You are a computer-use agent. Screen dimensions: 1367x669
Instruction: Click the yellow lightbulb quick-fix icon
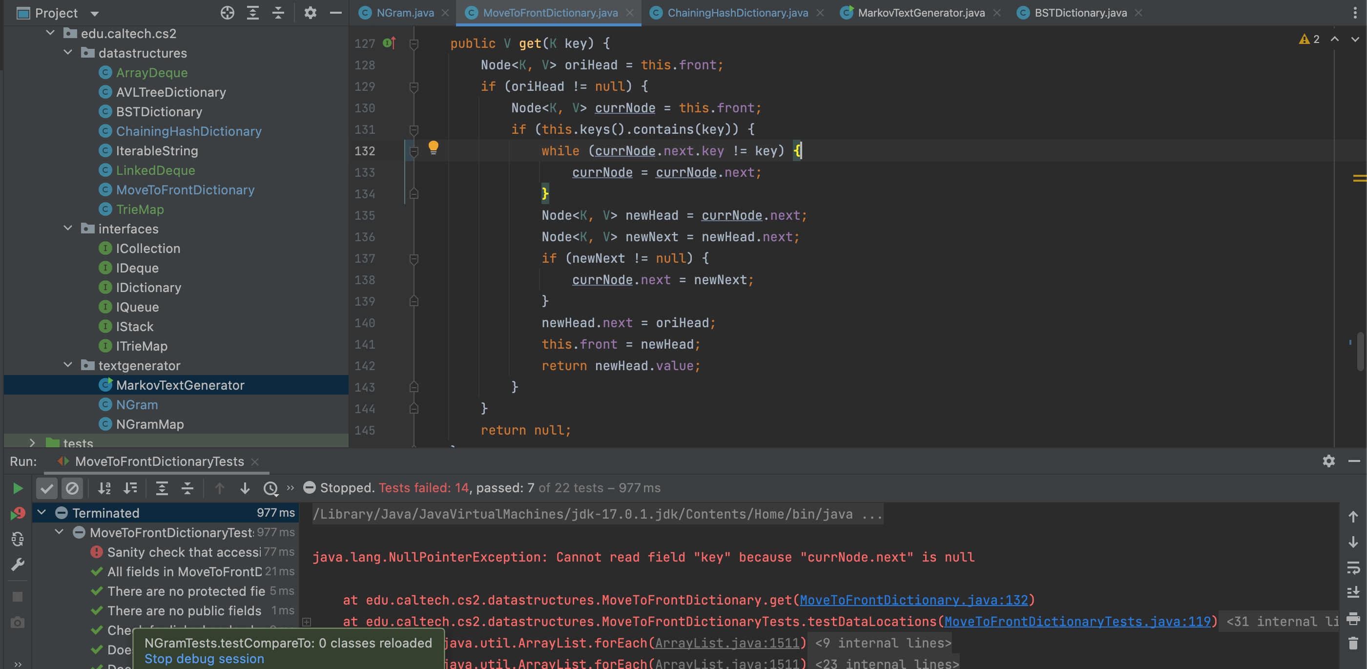[x=433, y=147]
